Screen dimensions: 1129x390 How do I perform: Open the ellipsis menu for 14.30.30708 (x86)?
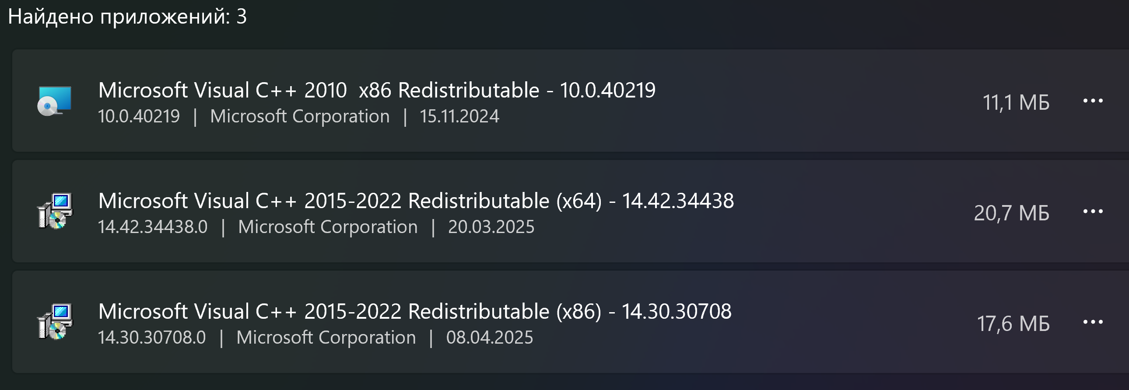pyautogui.click(x=1093, y=322)
